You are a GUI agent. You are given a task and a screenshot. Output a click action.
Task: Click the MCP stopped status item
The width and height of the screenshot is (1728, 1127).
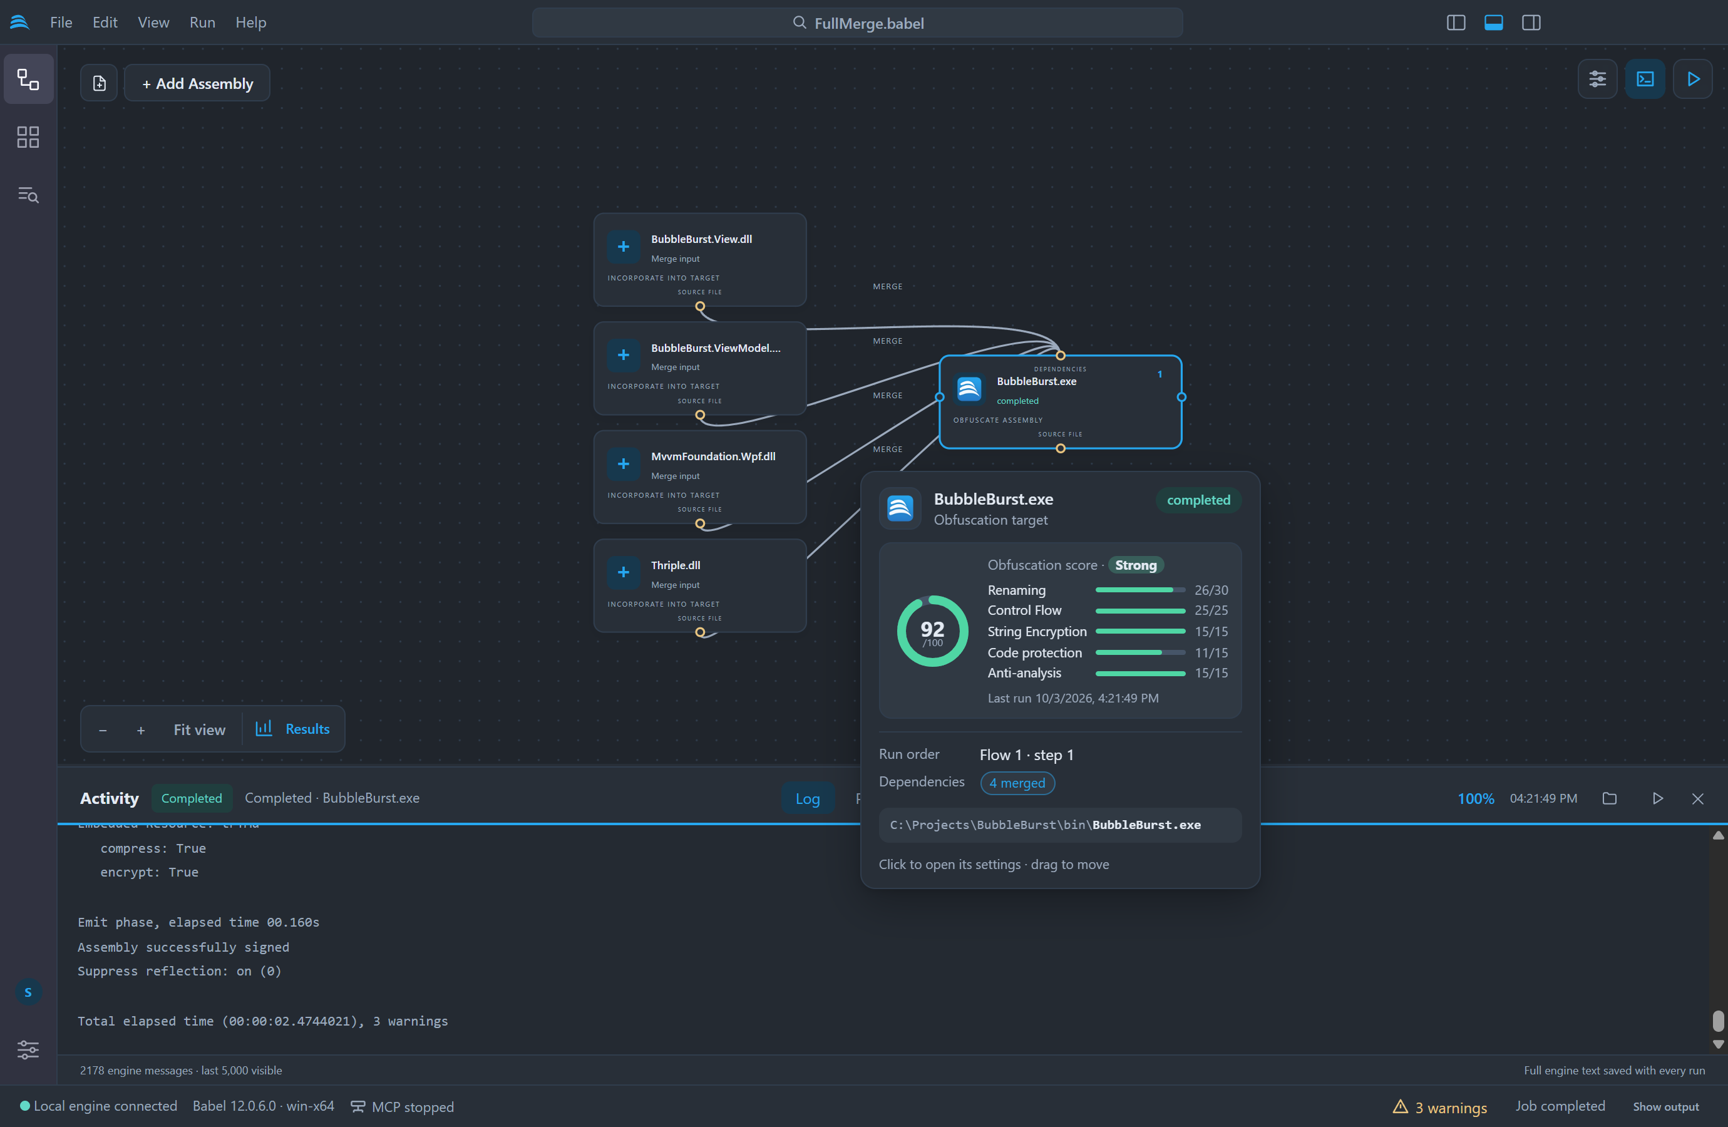click(x=402, y=1107)
